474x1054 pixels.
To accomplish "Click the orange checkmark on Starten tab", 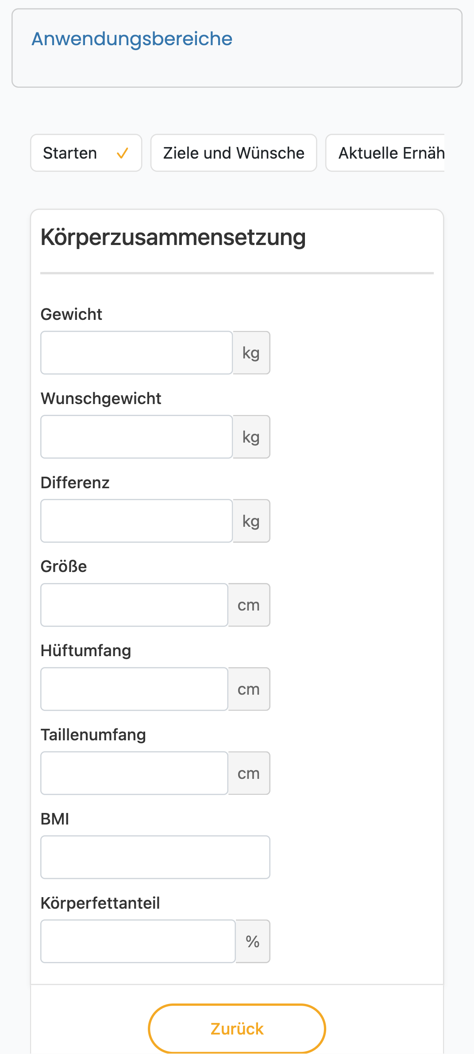I will tap(122, 153).
